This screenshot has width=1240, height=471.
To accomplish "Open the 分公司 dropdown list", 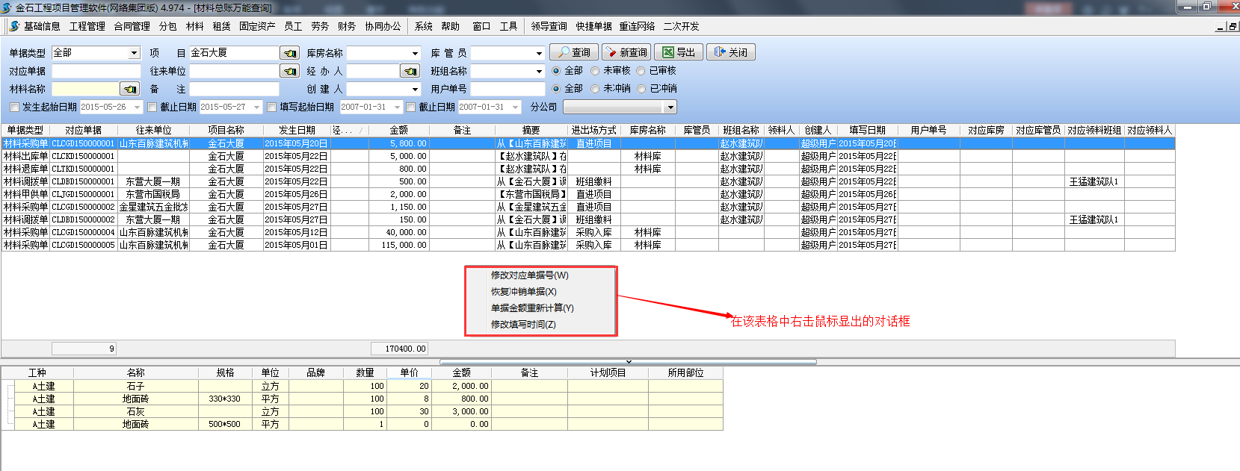I will pyautogui.click(x=670, y=107).
